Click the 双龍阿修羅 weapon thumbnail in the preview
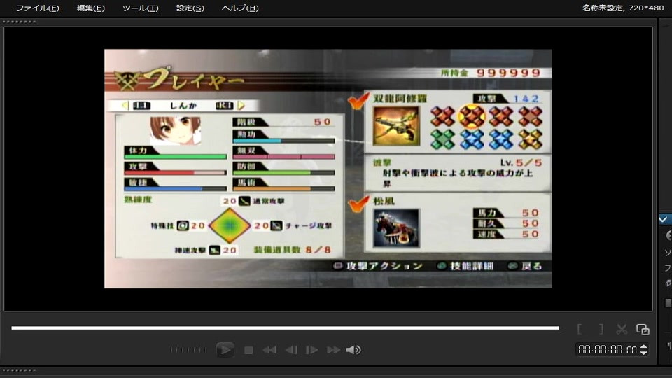 tap(396, 125)
